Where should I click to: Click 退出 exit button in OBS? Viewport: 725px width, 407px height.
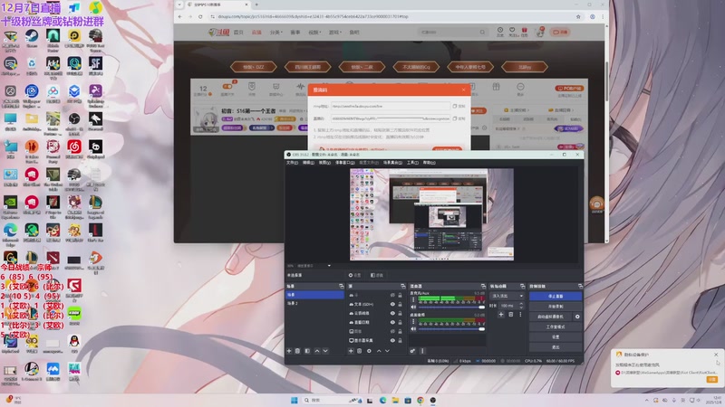(x=556, y=347)
